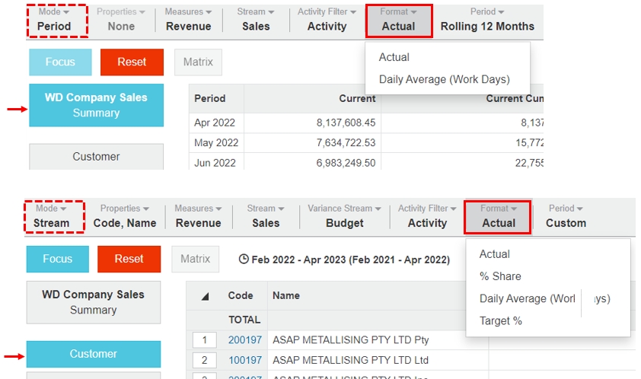Click the Properties dropdown showing Code, Name
641x379 pixels.
(x=125, y=216)
